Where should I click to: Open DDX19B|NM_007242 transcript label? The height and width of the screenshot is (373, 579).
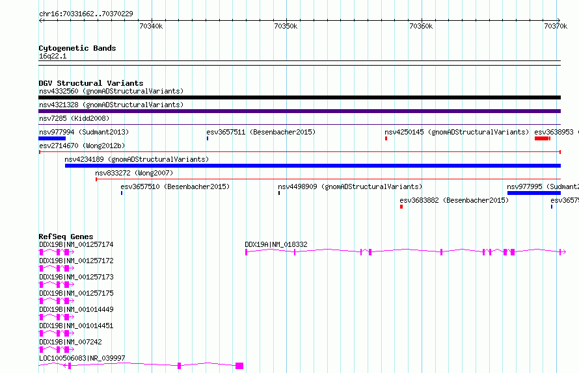coord(70,342)
